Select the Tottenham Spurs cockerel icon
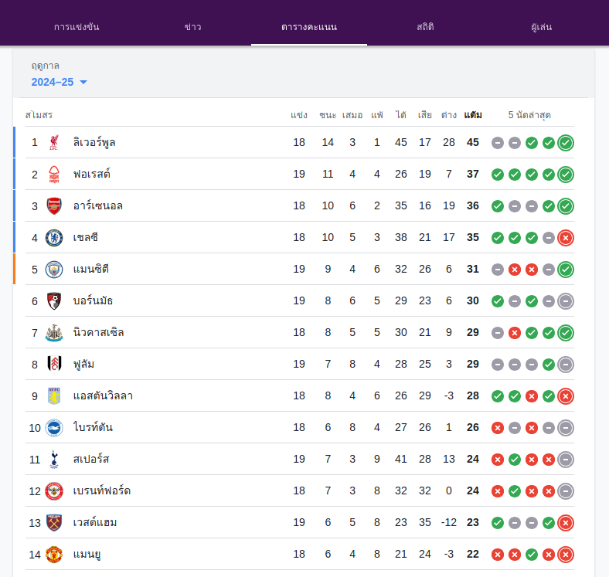609x577 pixels. click(54, 460)
